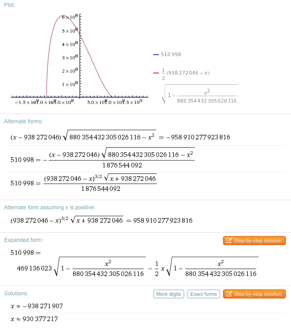Click the blue legend line for 510 998

tap(156, 54)
